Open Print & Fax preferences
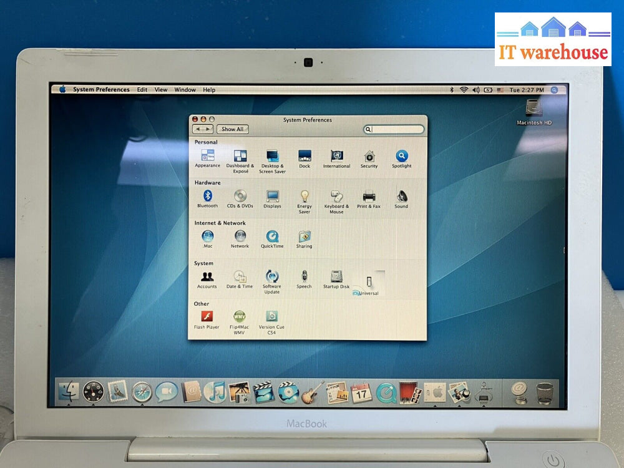This screenshot has height=468, width=624. coord(369,196)
